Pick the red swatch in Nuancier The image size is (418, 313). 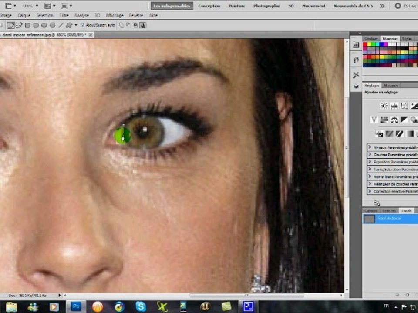(365, 44)
